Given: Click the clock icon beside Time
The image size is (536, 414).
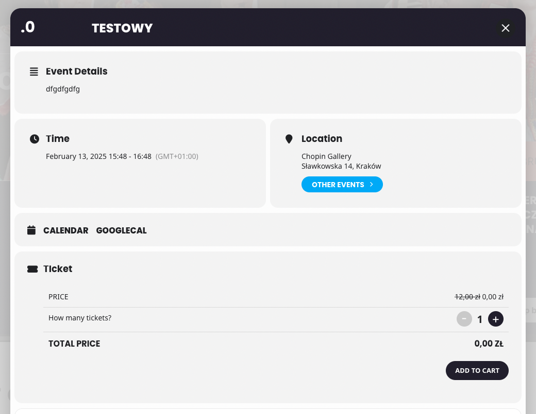Looking at the screenshot, I should pos(35,139).
